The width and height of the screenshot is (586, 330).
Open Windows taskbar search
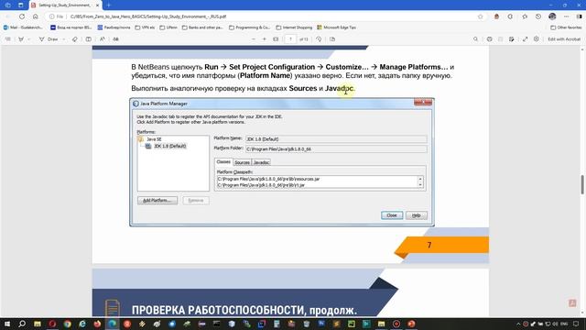pyautogui.click(x=22, y=324)
